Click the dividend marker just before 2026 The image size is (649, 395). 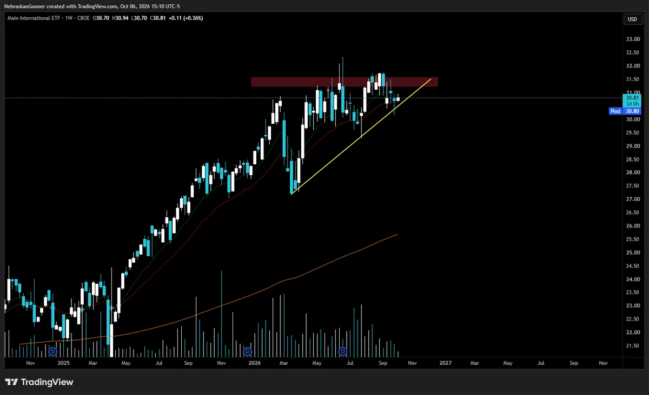(x=248, y=352)
